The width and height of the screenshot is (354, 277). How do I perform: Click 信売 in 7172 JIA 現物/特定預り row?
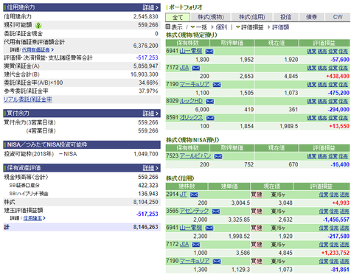[x=343, y=68]
